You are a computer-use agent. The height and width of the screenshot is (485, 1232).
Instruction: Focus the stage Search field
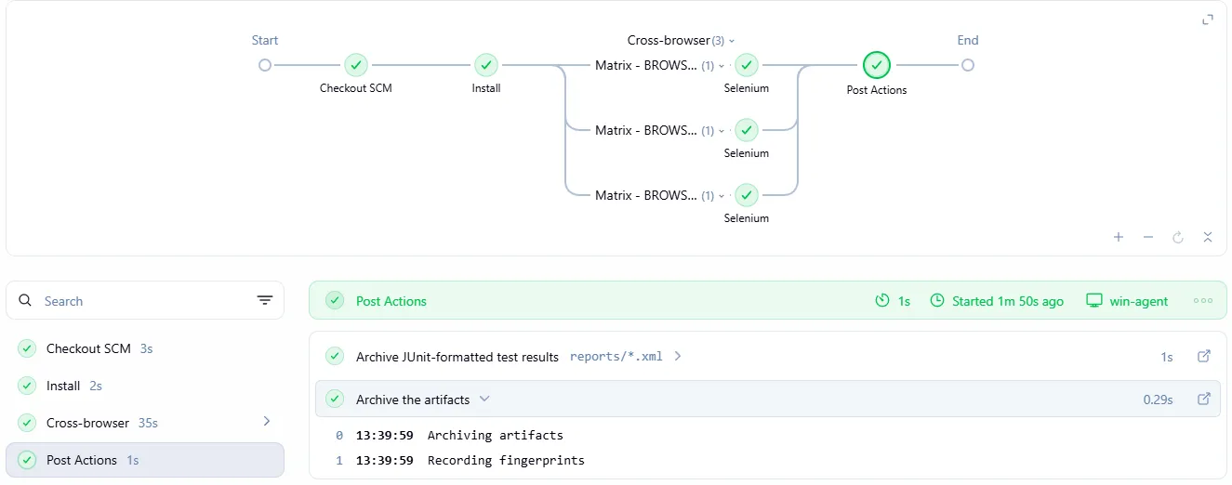[145, 300]
